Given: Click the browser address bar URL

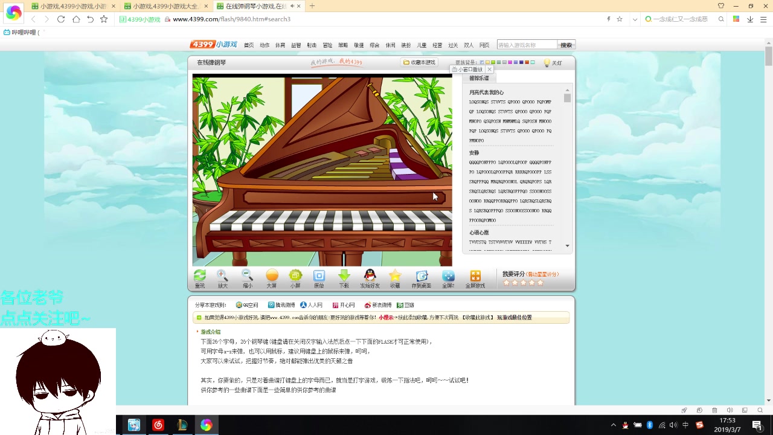Looking at the screenshot, I should (x=231, y=19).
